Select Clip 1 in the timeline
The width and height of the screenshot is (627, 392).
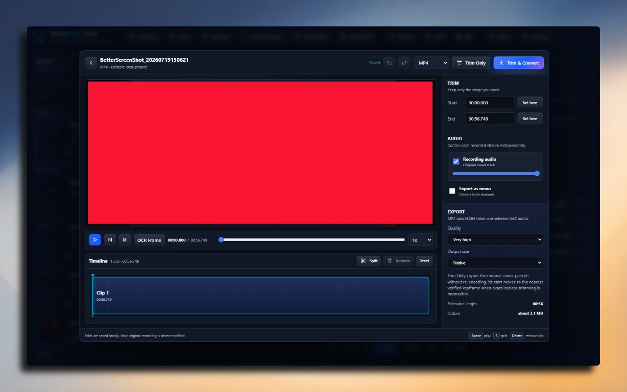[x=261, y=295]
